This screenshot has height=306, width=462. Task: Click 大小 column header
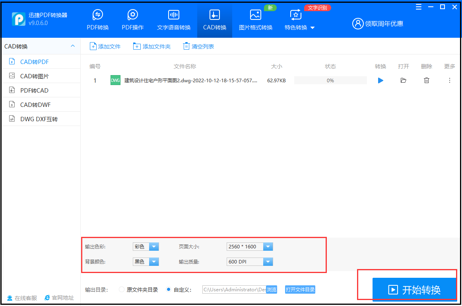coord(276,66)
